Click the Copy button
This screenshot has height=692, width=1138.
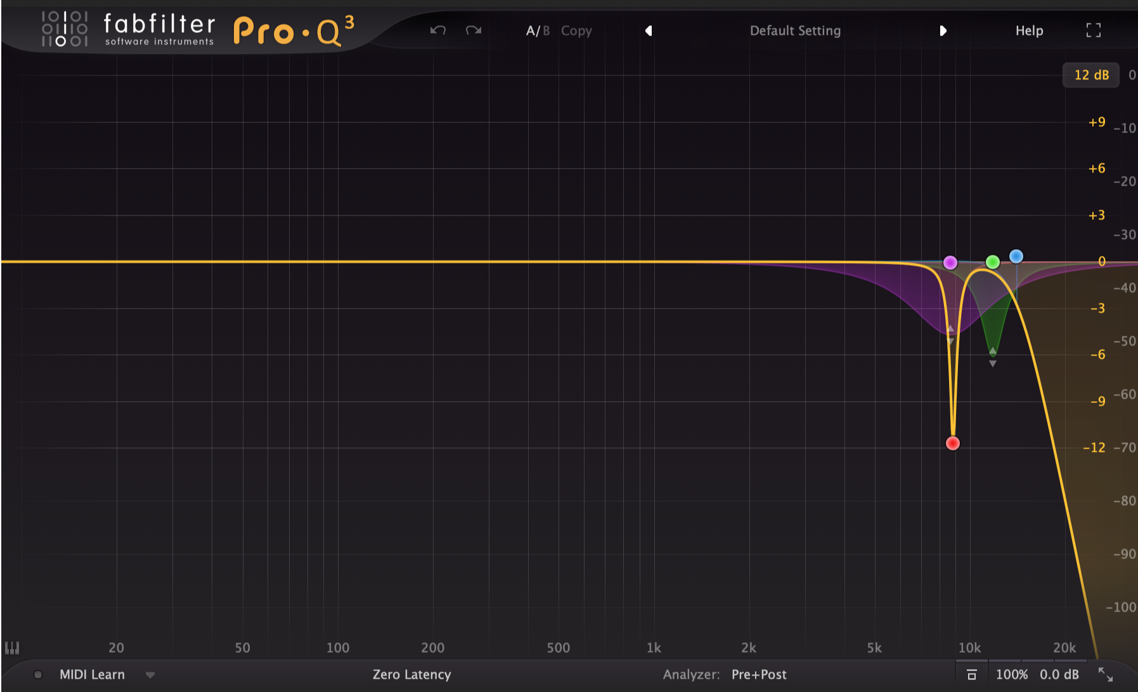coord(576,30)
